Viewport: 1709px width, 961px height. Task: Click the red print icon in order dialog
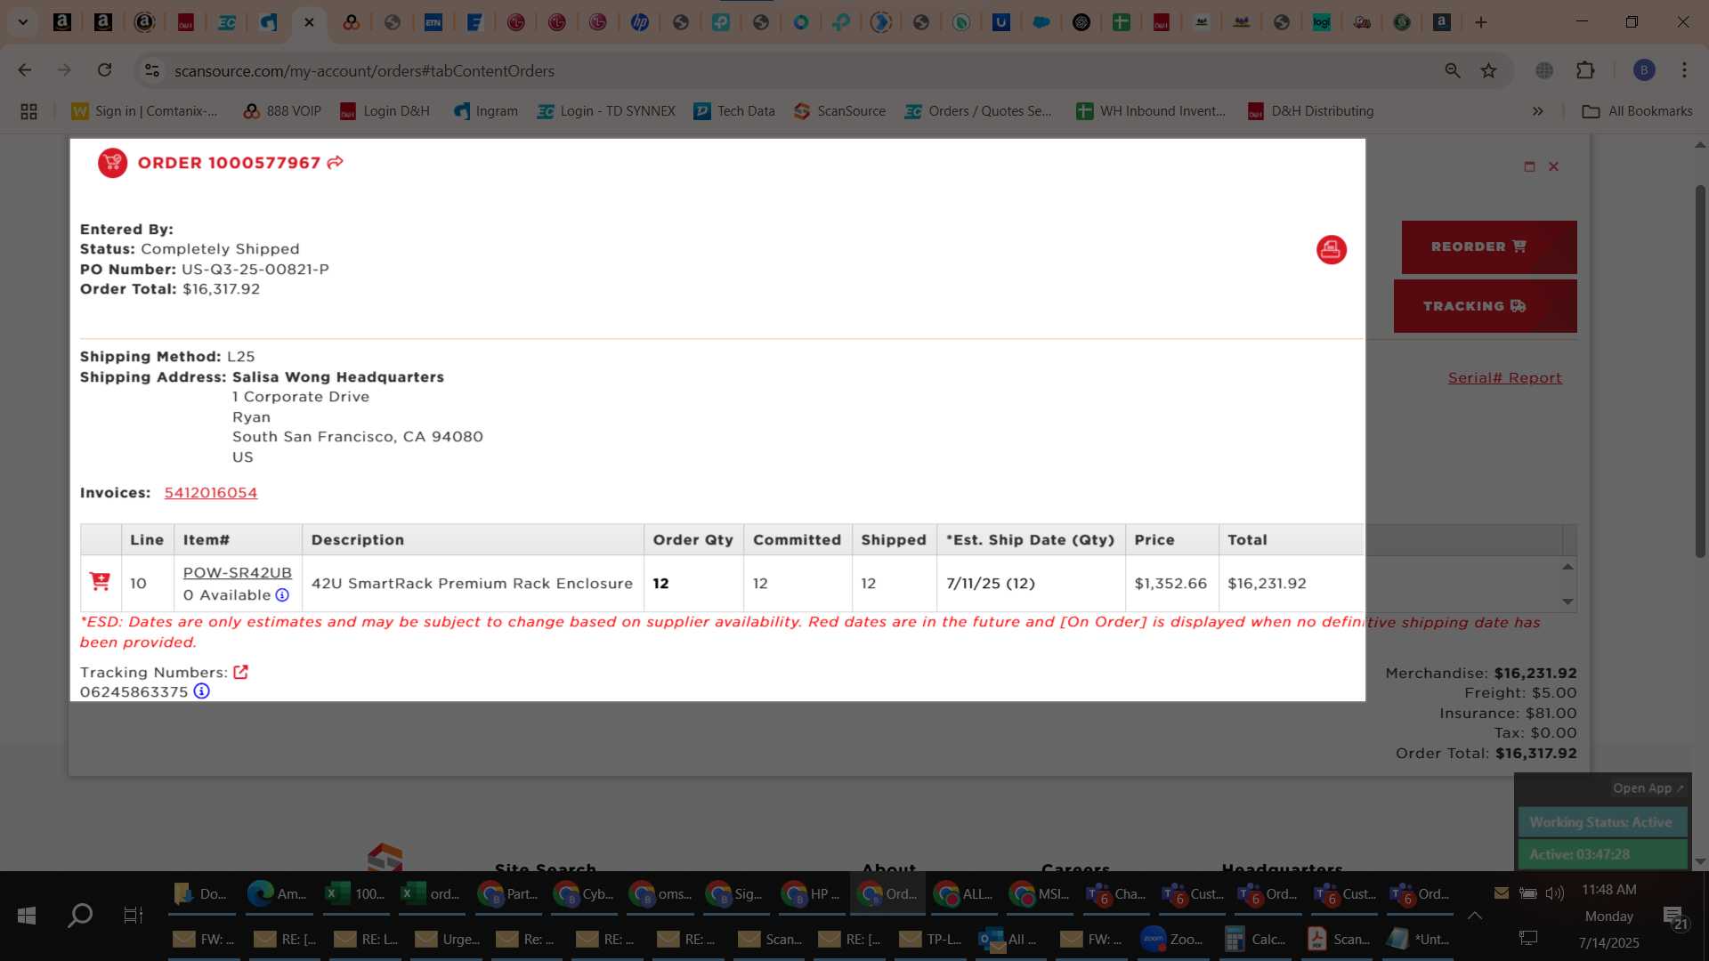(1331, 250)
